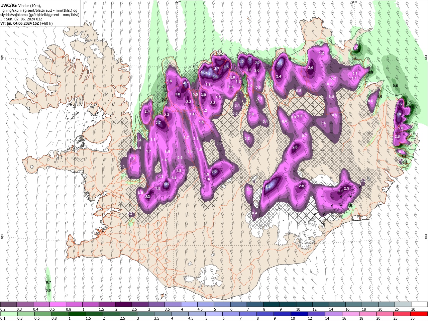Screen dimensions: 428x321
Task: Click the 4.1 precipitation value on the map
Action: [250, 59]
